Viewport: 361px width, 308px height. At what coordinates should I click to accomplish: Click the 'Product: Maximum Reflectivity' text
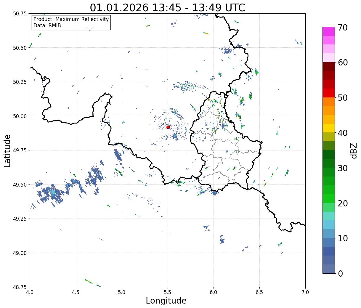click(x=71, y=19)
